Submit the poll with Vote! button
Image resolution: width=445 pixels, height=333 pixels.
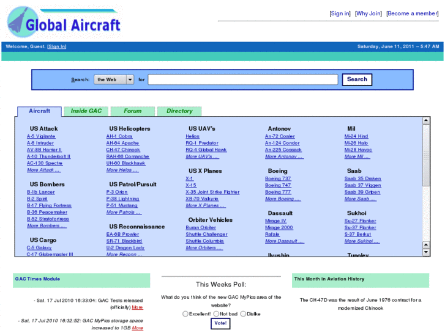pyautogui.click(x=220, y=323)
